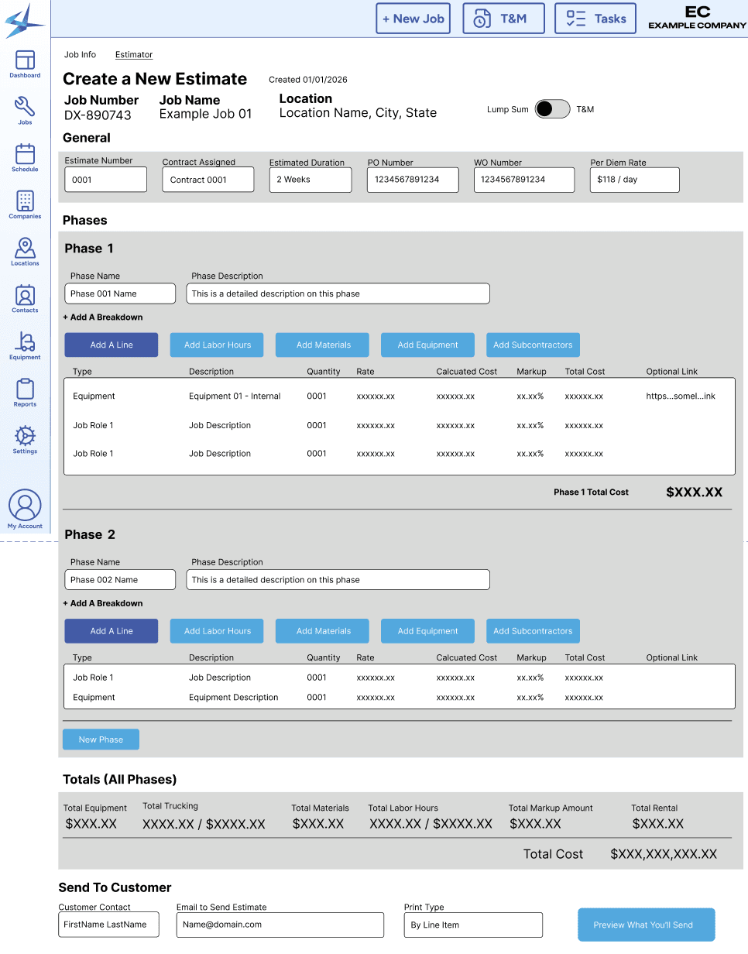
Task: Switch to the Estimator tab
Action: coord(134,55)
